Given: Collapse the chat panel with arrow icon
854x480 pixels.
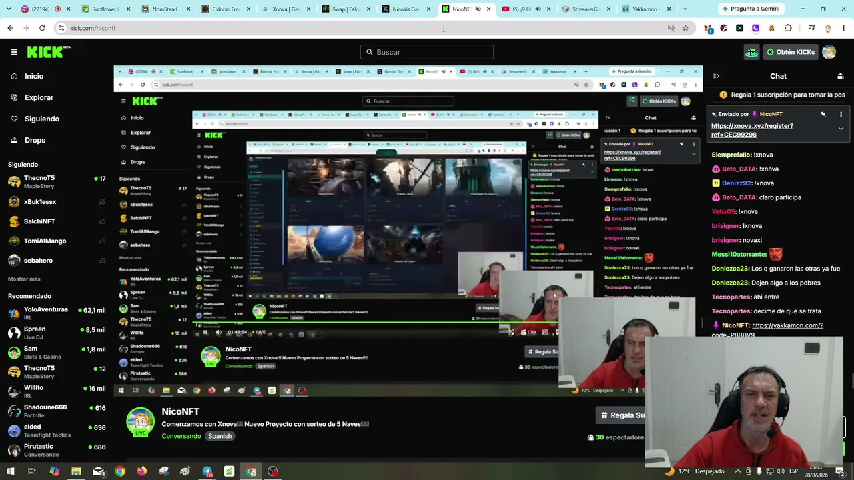Looking at the screenshot, I should click(x=716, y=76).
